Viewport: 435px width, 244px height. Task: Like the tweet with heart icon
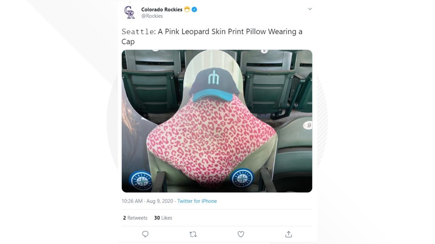coord(241,234)
